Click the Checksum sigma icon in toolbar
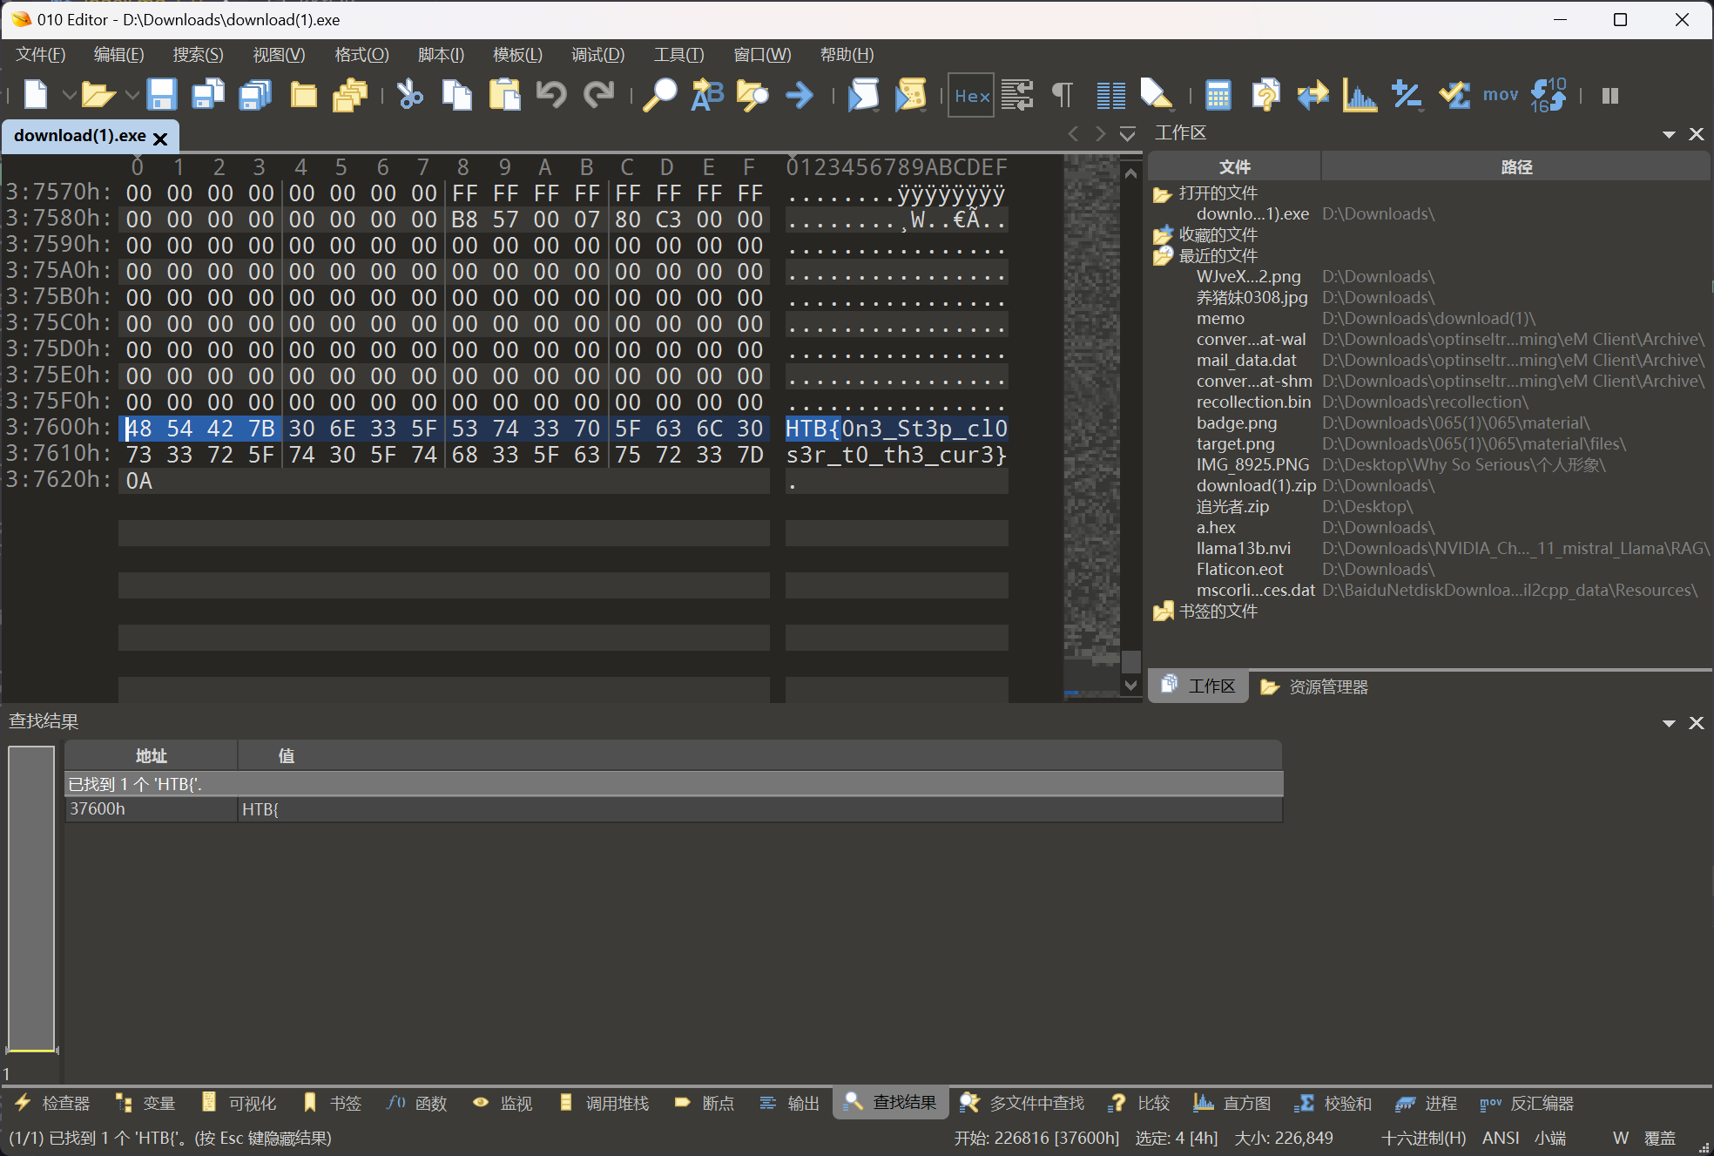 (1454, 95)
